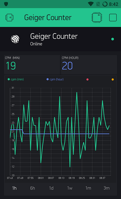Switch chart to 1d range
The width and height of the screenshot is (121, 199).
pyautogui.click(x=51, y=188)
